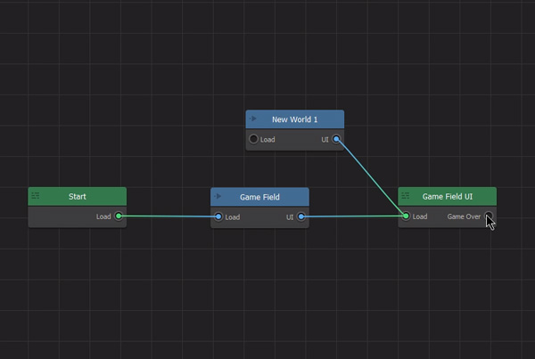Click the arrow icon on New World 1 node
The height and width of the screenshot is (359, 535).
pyautogui.click(x=253, y=118)
